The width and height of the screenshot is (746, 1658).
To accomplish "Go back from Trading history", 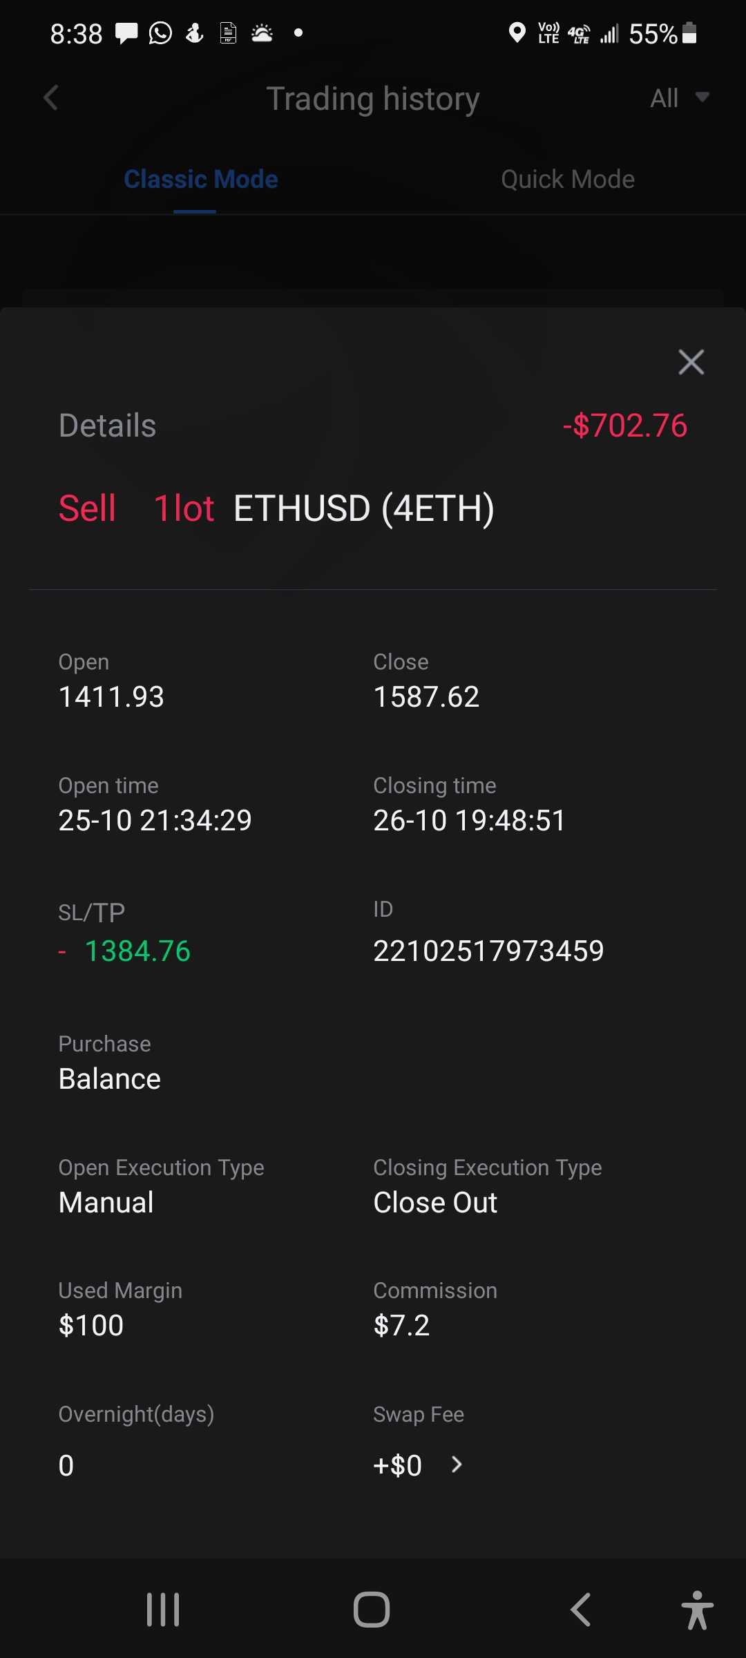I will click(x=51, y=98).
